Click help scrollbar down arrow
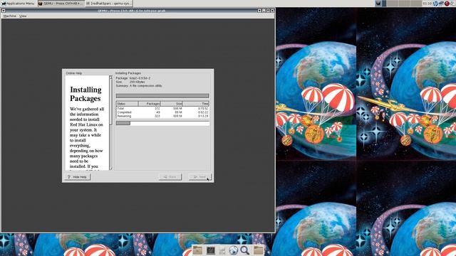The width and height of the screenshot is (456, 256). (x=111, y=169)
